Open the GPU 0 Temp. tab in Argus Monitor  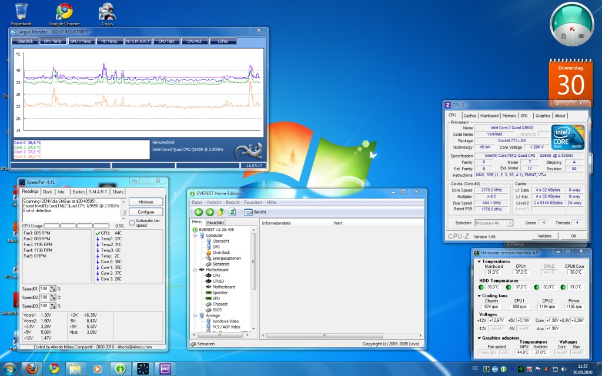pyautogui.click(x=82, y=41)
